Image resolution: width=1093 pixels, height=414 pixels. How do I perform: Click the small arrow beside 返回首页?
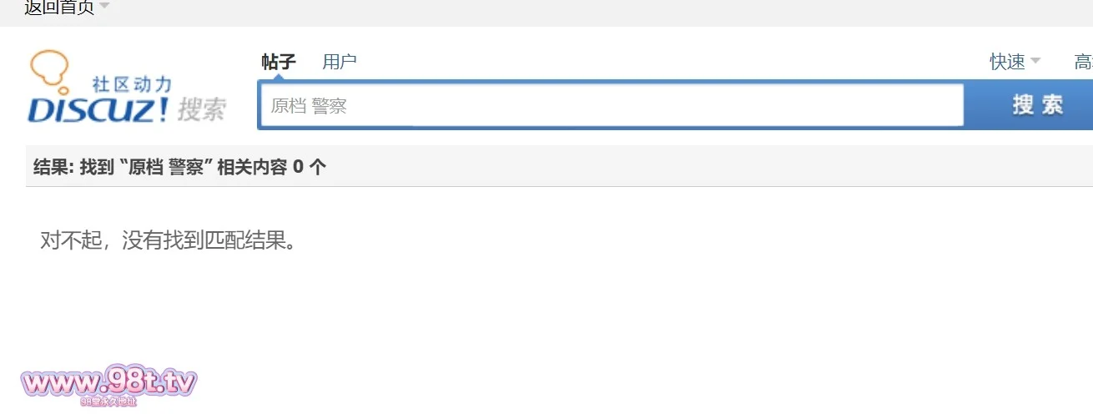point(103,7)
